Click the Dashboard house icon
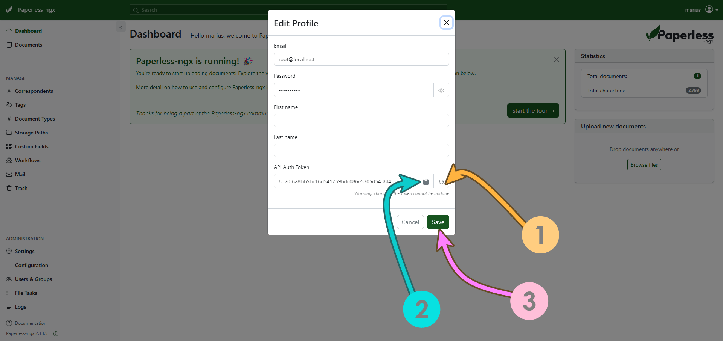Viewport: 723px width, 341px height. pos(9,31)
